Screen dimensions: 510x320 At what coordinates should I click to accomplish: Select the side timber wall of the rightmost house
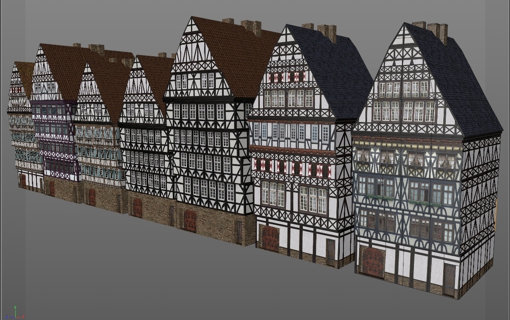pyautogui.click(x=480, y=207)
